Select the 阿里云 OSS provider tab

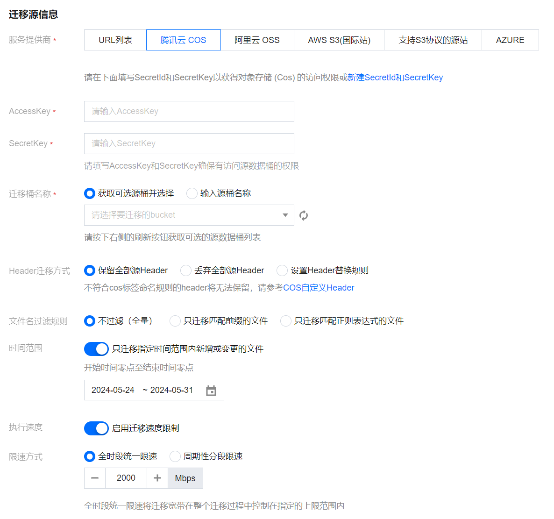257,40
